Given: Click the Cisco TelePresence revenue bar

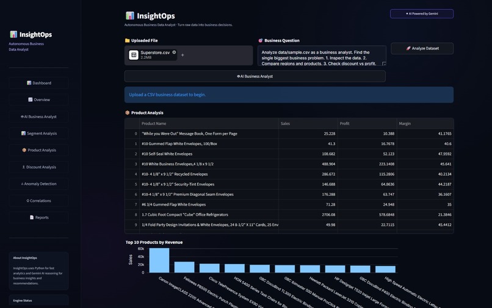Looking at the screenshot, I should (209, 268).
